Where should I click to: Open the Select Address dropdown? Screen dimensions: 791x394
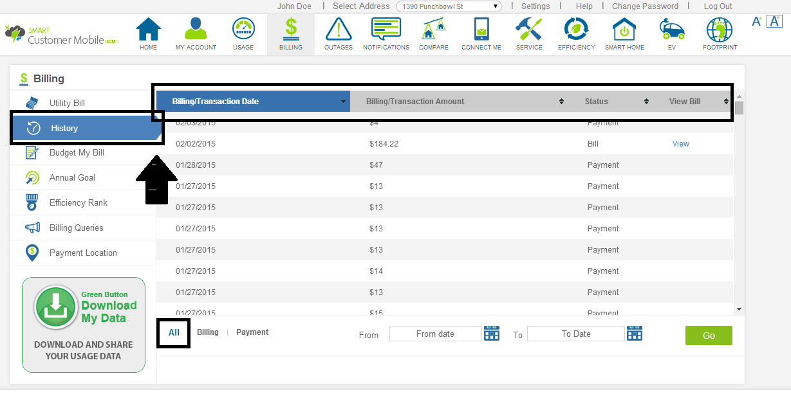tap(449, 6)
